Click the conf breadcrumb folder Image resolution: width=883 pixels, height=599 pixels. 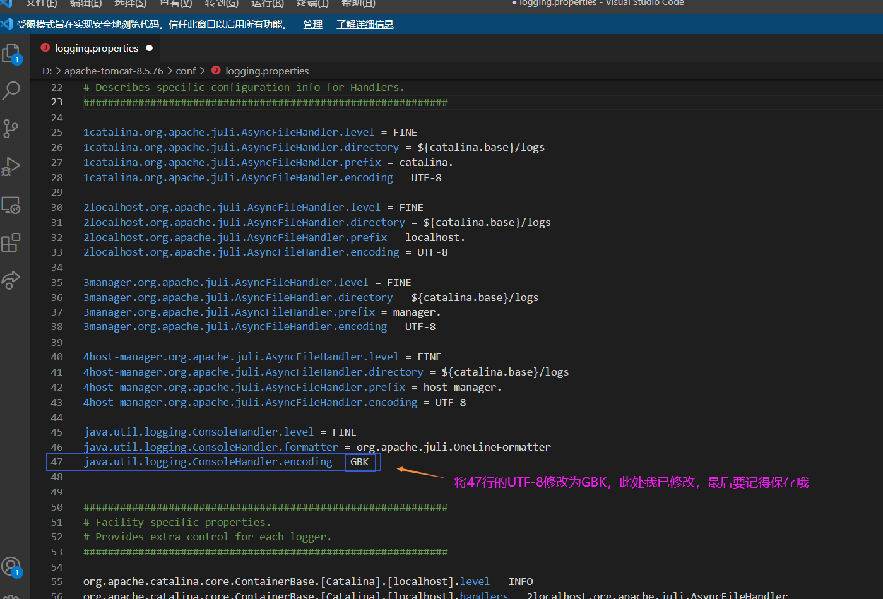click(186, 71)
